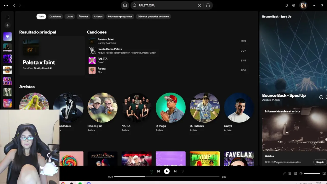This screenshot has height=184, width=327.
Task: Switch to the Listas tab
Action: pyautogui.click(x=70, y=17)
